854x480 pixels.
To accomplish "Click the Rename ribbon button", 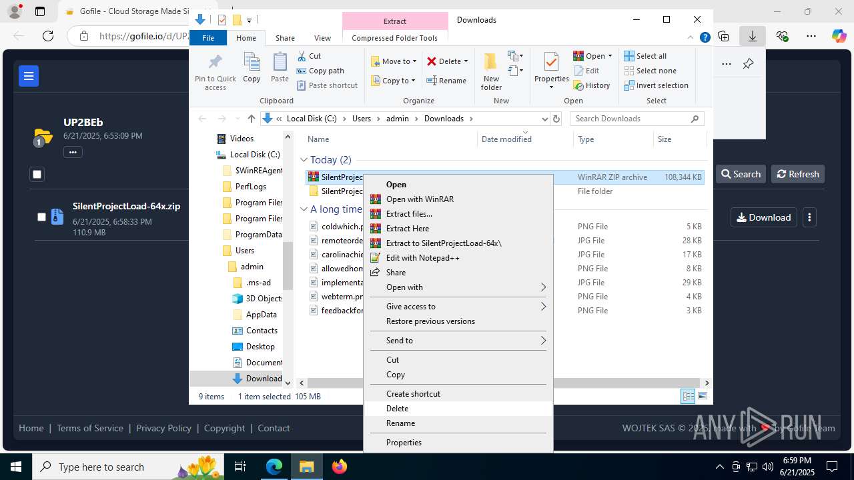I will pos(446,81).
